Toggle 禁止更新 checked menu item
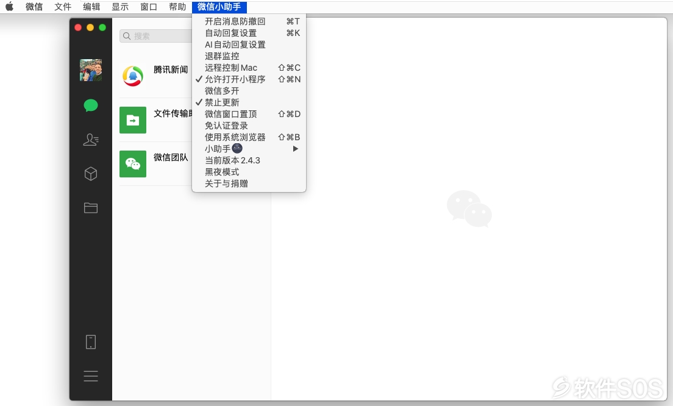Image resolution: width=673 pixels, height=406 pixels. [249, 102]
